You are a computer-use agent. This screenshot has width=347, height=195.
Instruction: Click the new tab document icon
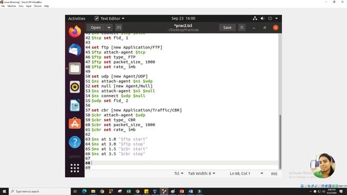119,28
